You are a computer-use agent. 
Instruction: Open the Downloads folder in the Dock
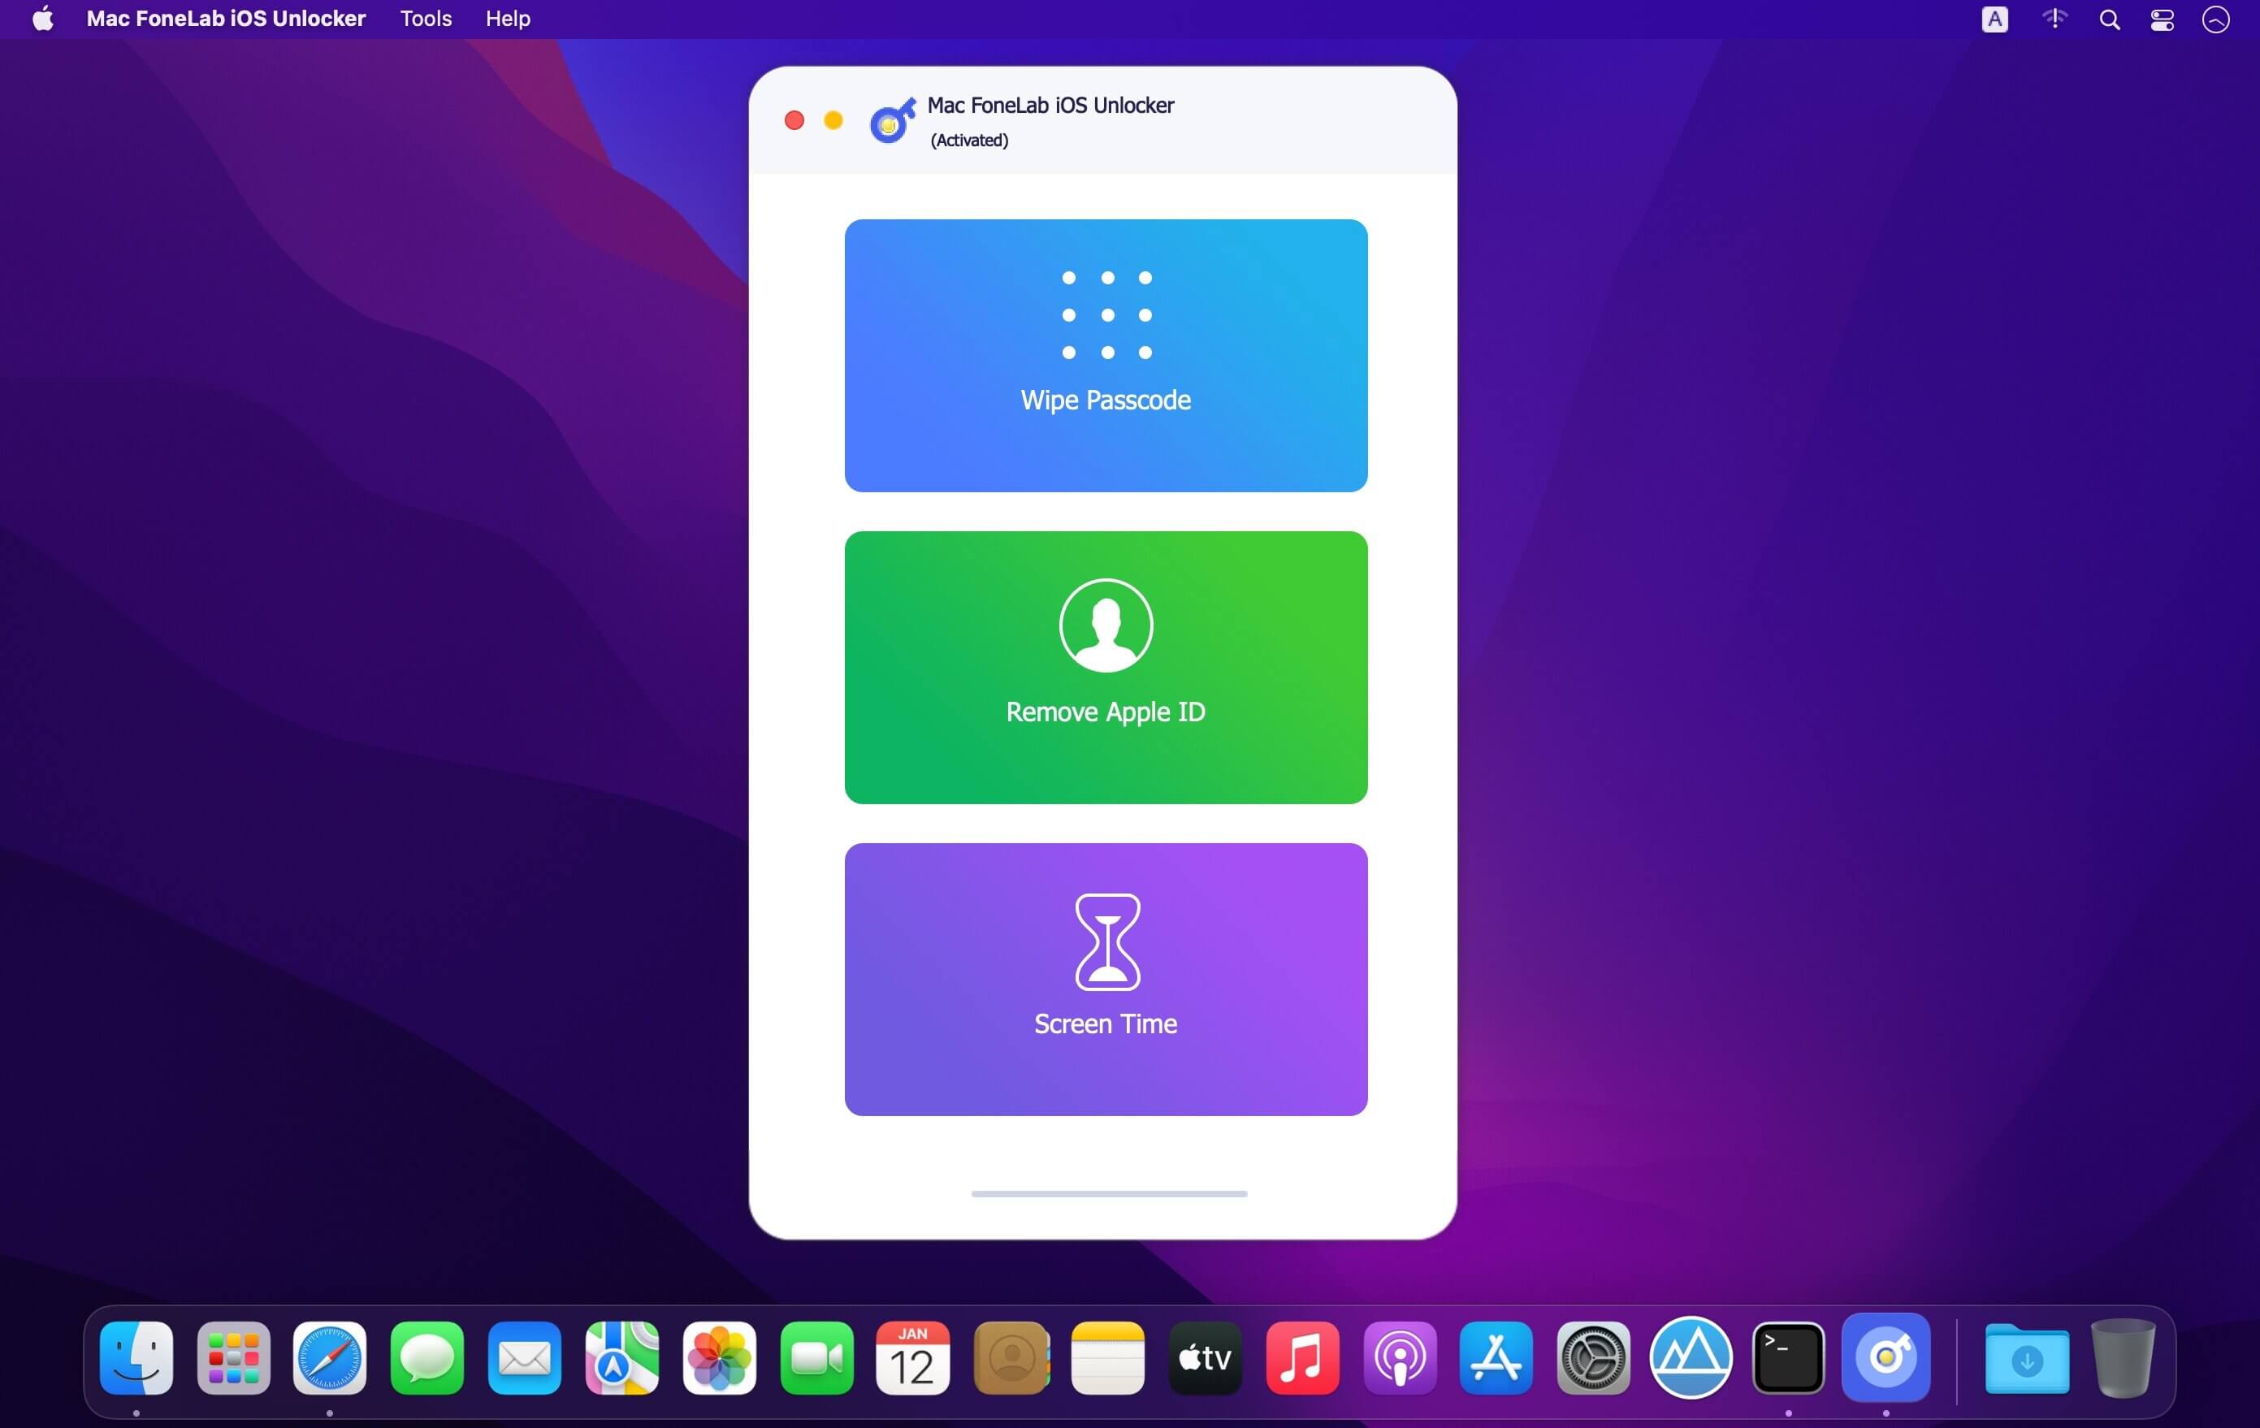point(2026,1357)
